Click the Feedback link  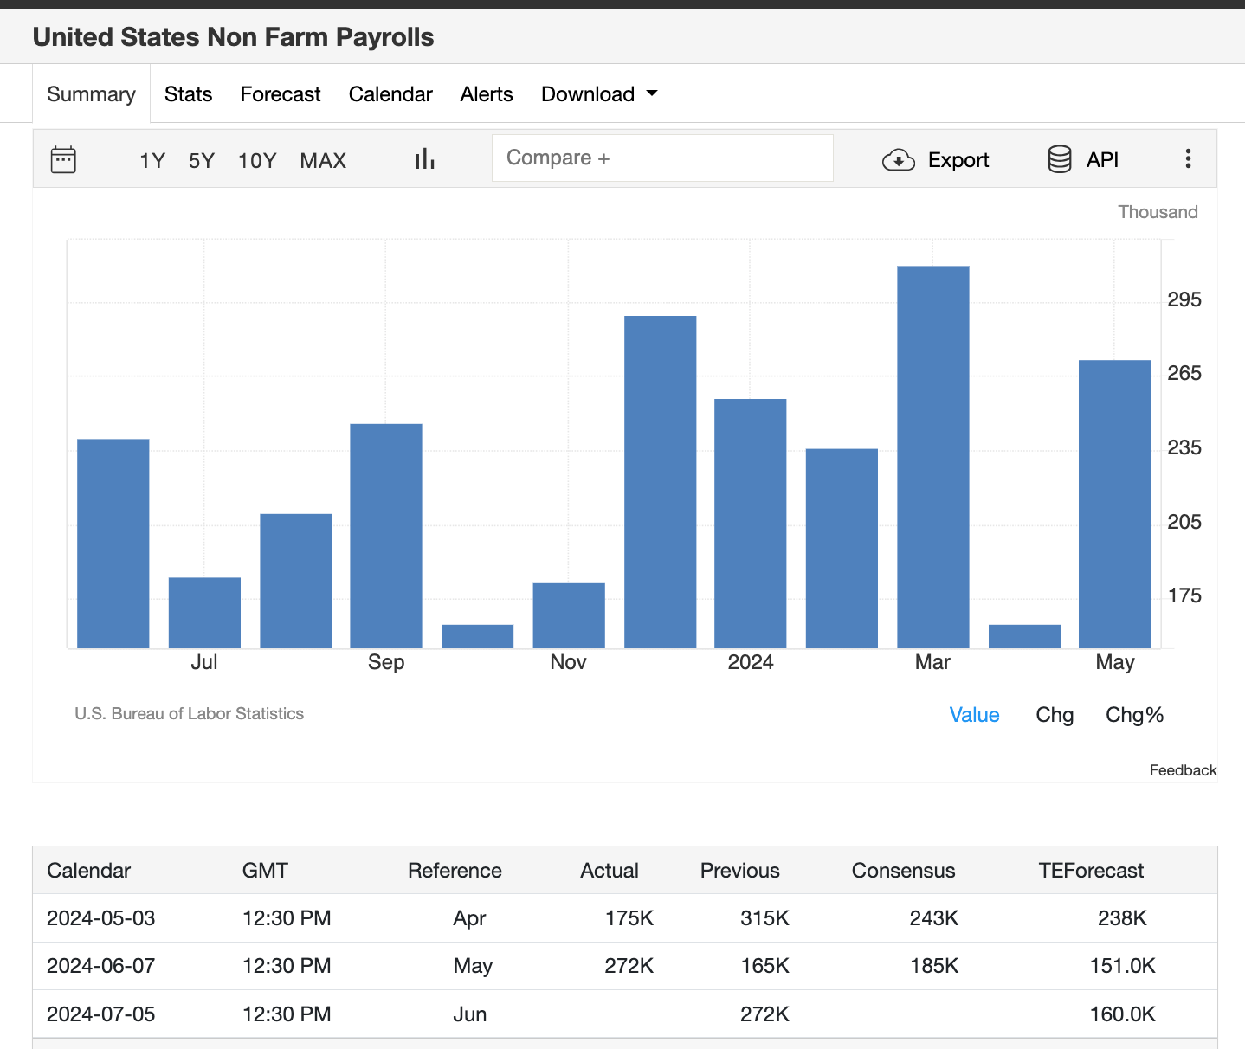(1183, 770)
